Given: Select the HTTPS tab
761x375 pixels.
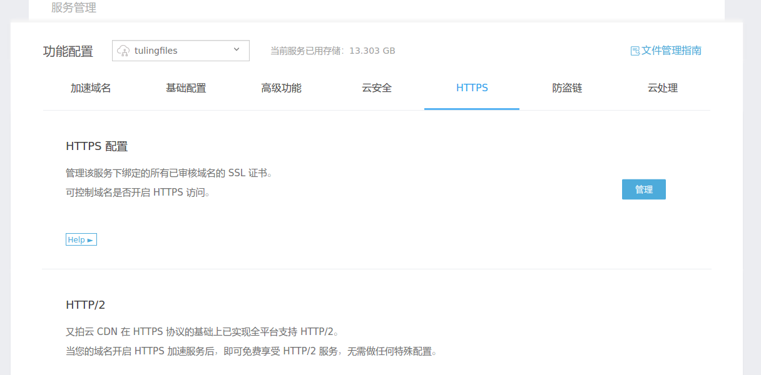Looking at the screenshot, I should [x=472, y=88].
